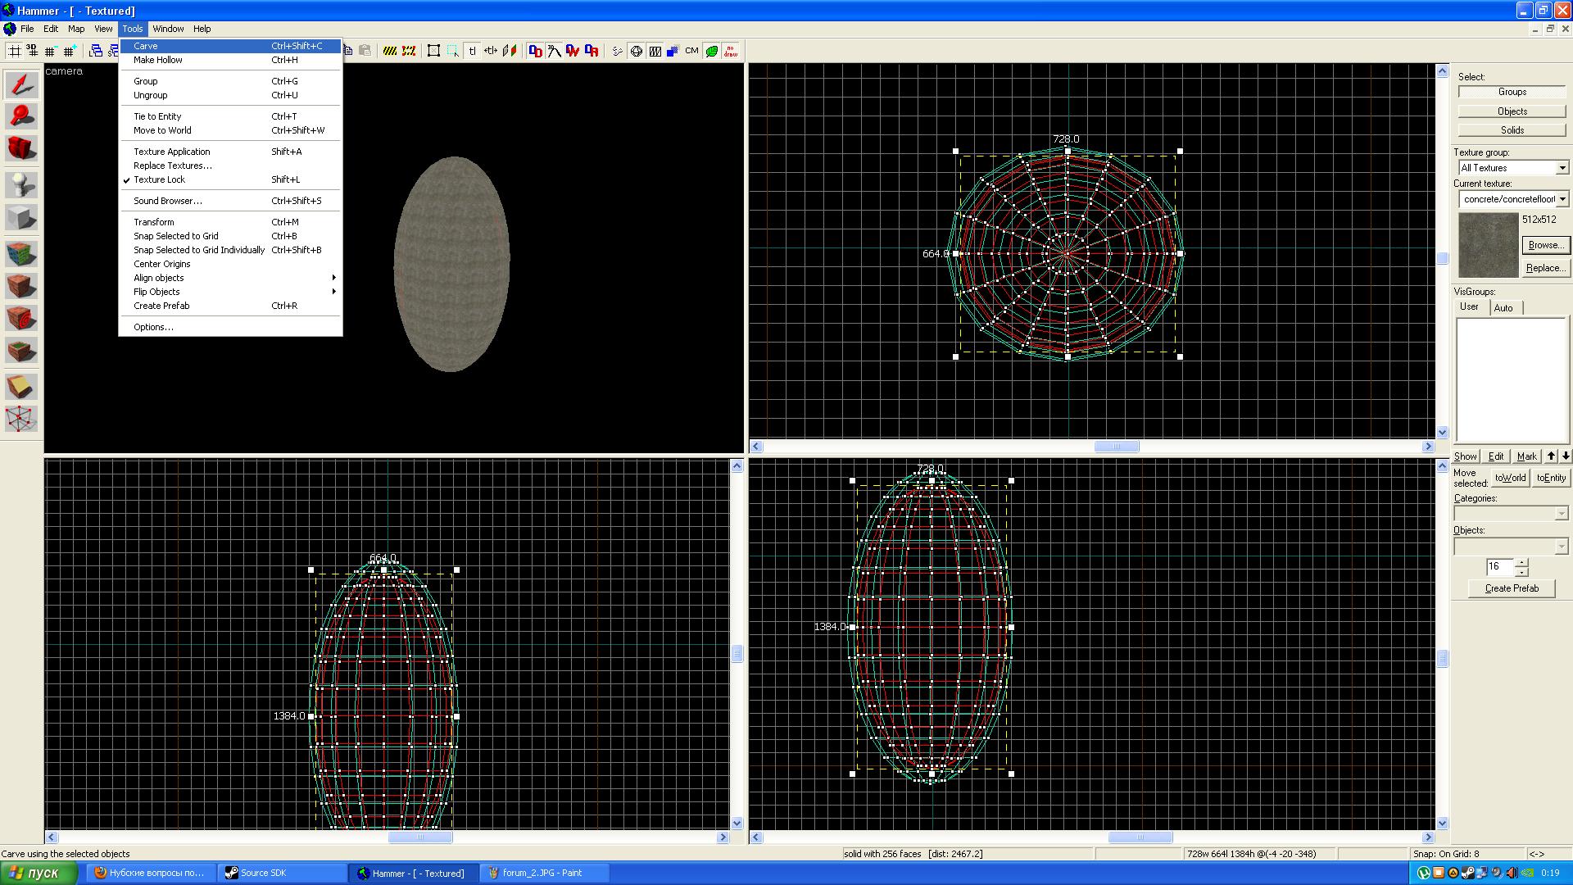Select the Magnify tool
Screen dimensions: 1573x885
pyautogui.click(x=21, y=117)
